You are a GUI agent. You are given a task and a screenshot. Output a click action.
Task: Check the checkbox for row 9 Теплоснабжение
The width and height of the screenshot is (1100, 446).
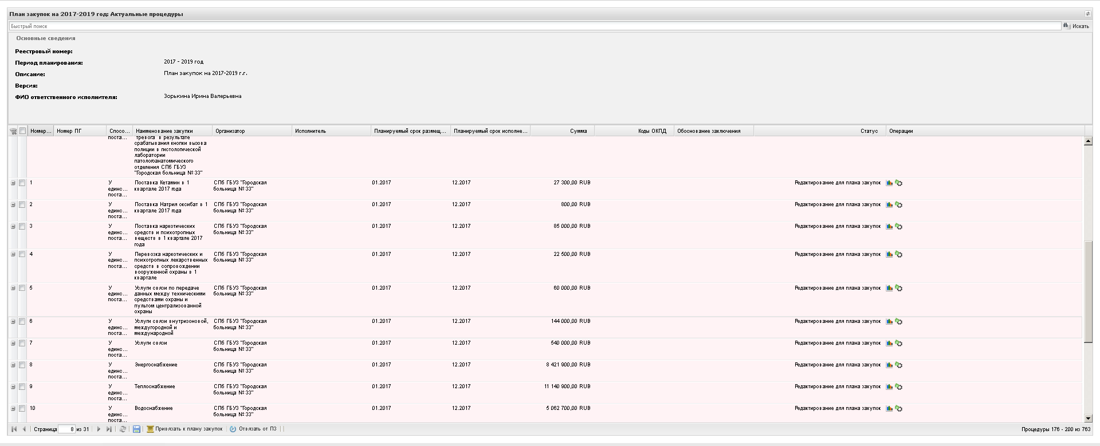click(22, 387)
